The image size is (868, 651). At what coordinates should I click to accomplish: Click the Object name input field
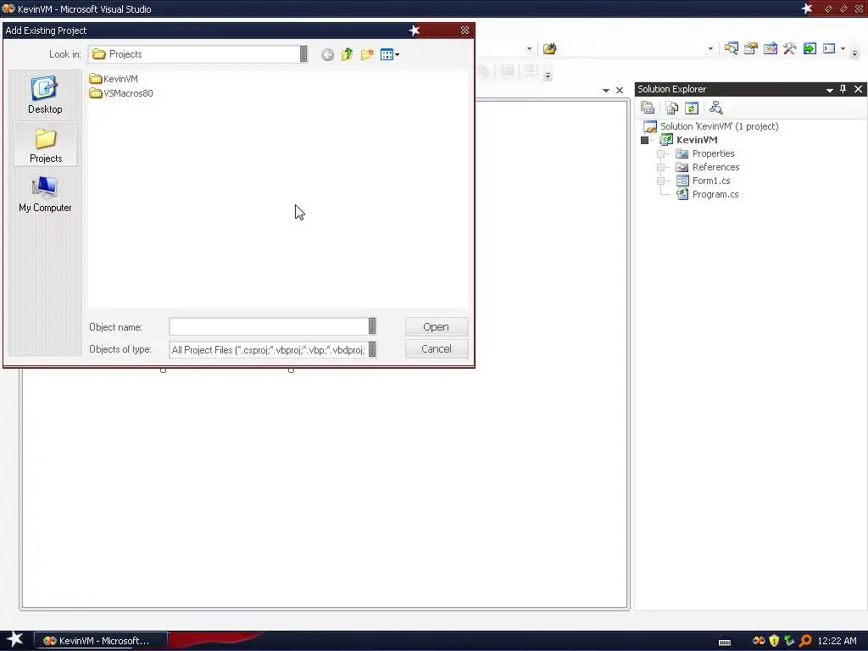pyautogui.click(x=269, y=326)
